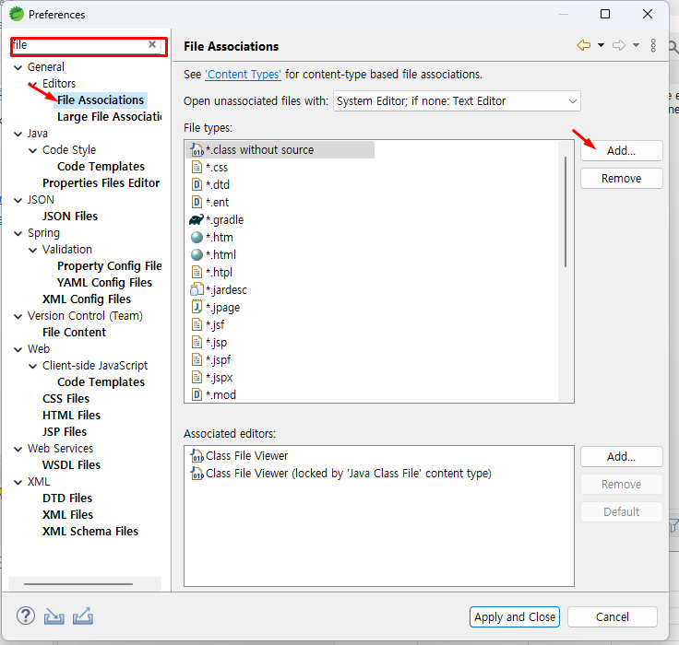Select the *.html file type
The image size is (679, 645).
click(213, 255)
